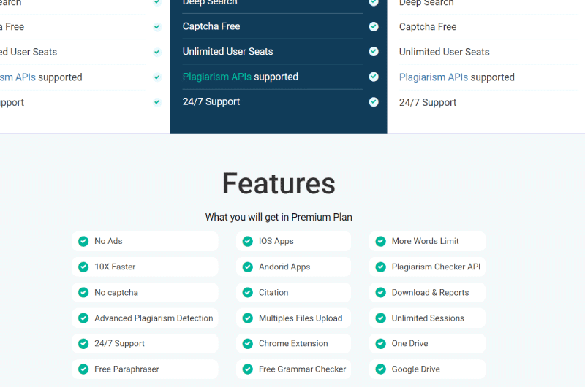Click '24/7 Support' text in the right plan
Screen dimensions: 585x387
tap(428, 102)
